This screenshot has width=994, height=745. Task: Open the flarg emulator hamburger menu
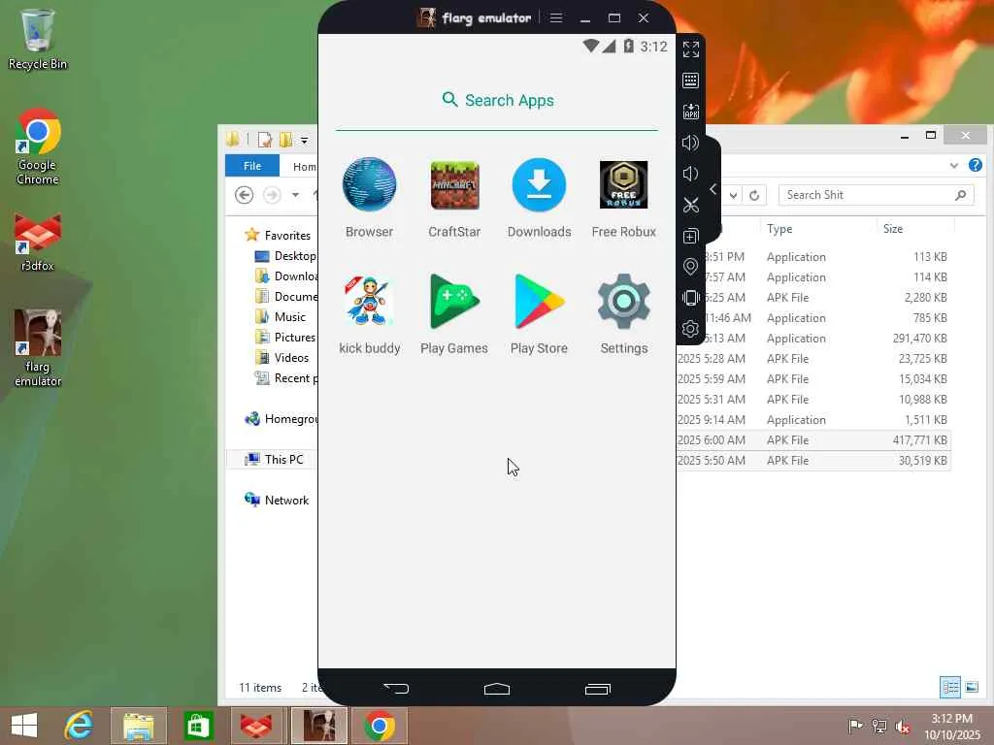(x=556, y=17)
